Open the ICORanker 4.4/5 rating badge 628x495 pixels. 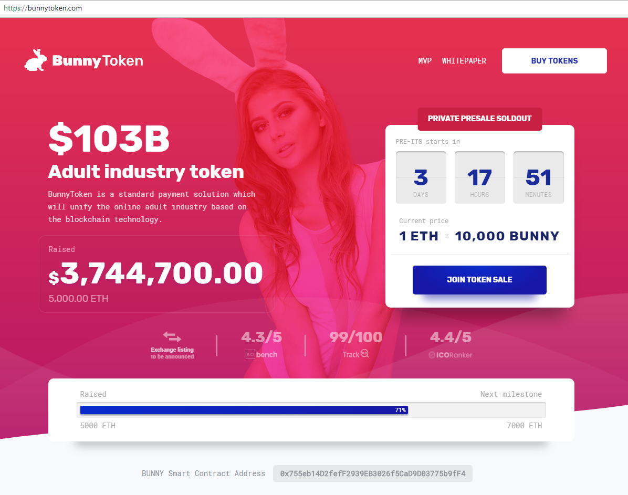pyautogui.click(x=451, y=344)
